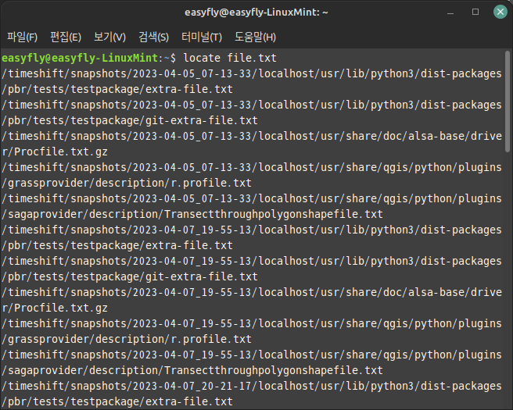Click extra-file.txt row below the 2023-04-07_20-21-17 line

(117, 401)
